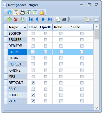
Task: Click the vertical scrollbar thumb
Action: pos(96,34)
